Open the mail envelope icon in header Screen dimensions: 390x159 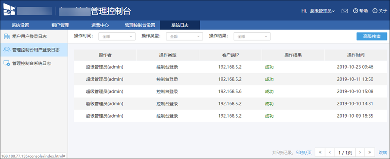[x=344, y=11]
